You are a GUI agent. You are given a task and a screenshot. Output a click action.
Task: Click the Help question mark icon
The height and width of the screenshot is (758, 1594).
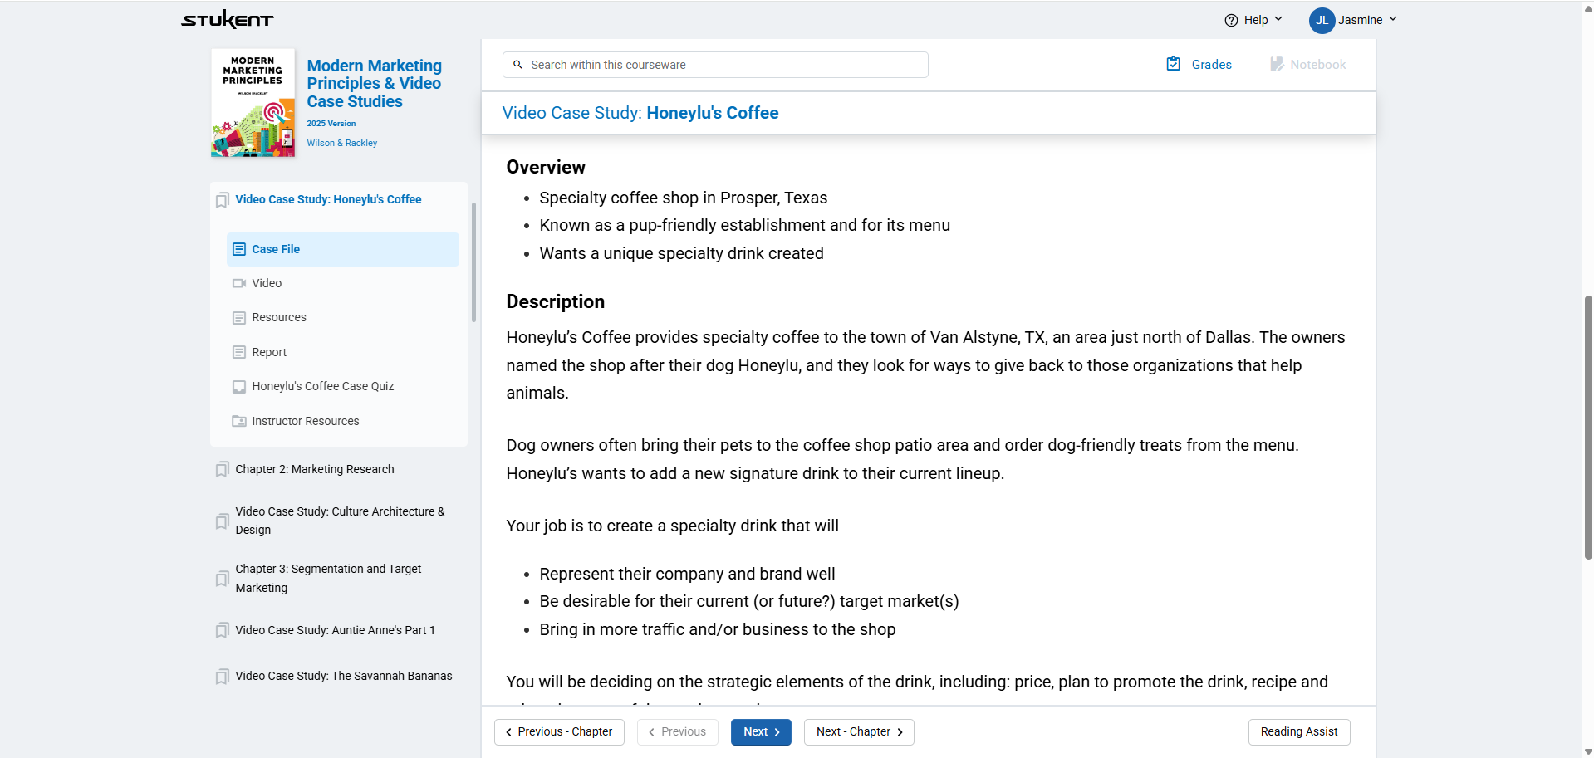point(1231,20)
